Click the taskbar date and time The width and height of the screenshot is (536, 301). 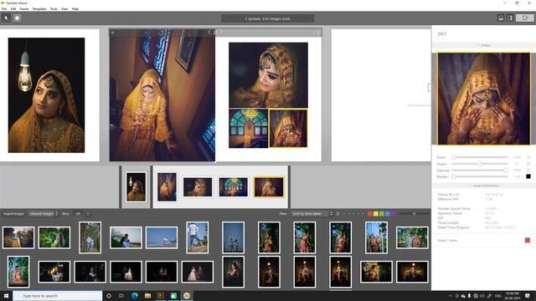point(513,296)
